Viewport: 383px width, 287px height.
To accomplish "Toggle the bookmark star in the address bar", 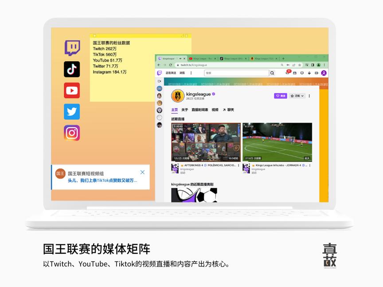I will click(300, 65).
